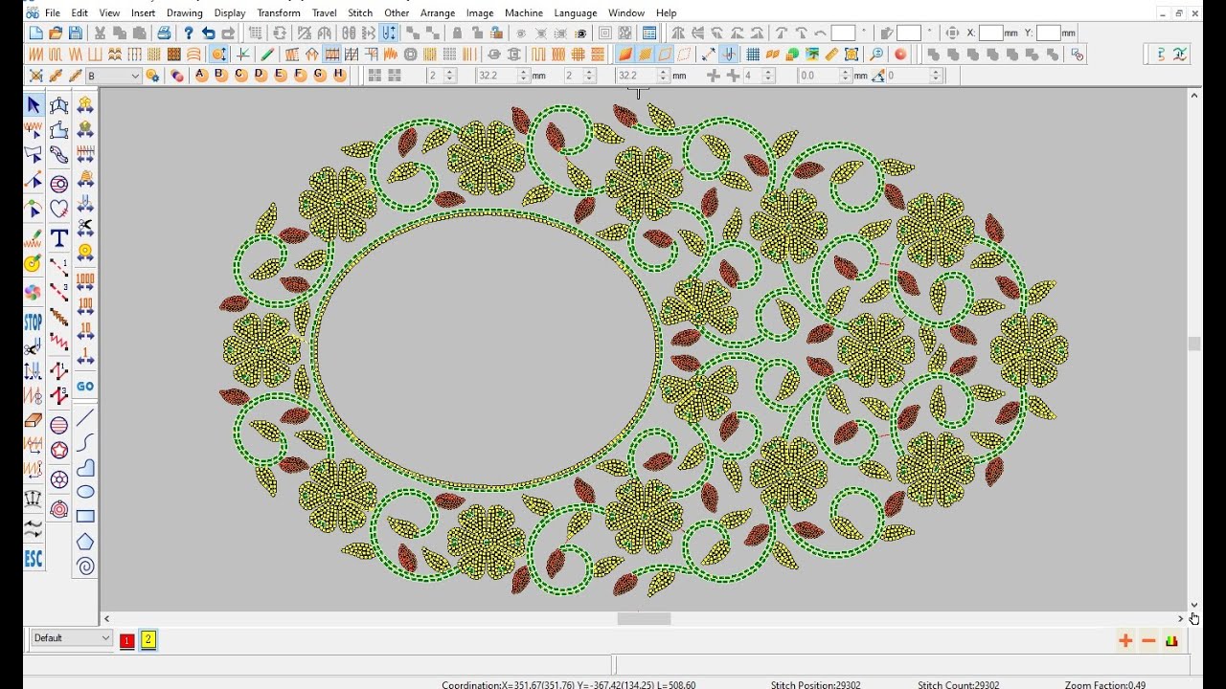
Task: Choose the rectangle shape tool
Action: (x=85, y=517)
